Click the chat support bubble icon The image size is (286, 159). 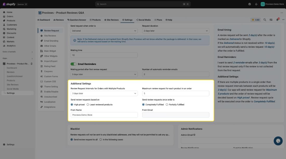pyautogui.click(x=278, y=141)
